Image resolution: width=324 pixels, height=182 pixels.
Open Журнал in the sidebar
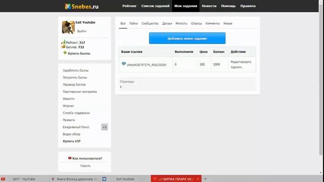pos(68,106)
